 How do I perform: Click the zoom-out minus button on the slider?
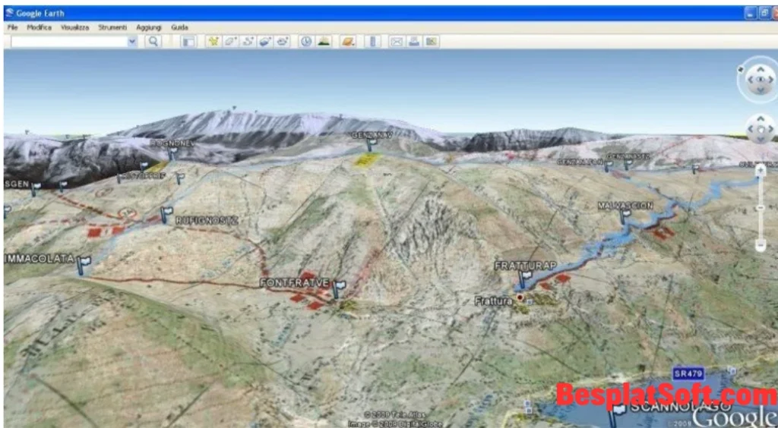coord(761,245)
